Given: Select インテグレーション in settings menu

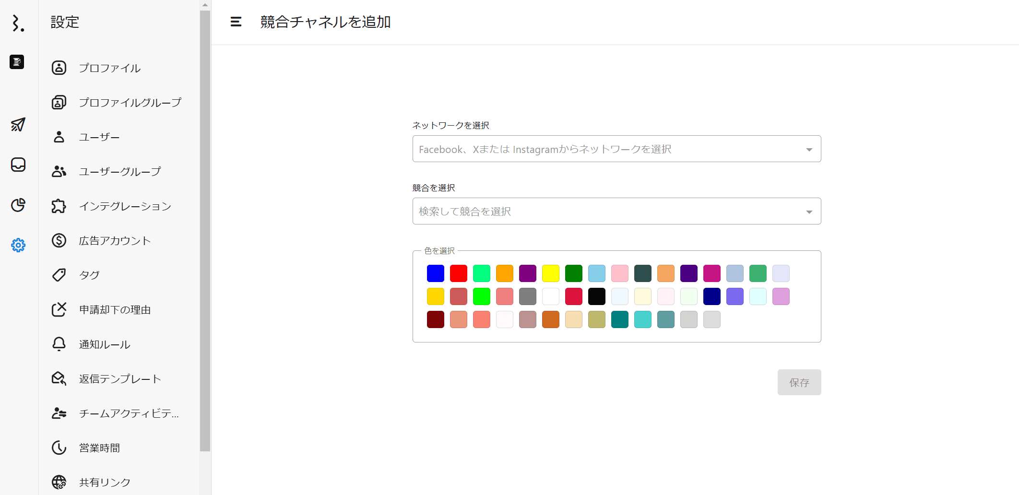Looking at the screenshot, I should pos(125,206).
